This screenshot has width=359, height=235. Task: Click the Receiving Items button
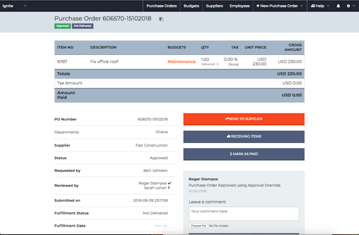(x=244, y=136)
